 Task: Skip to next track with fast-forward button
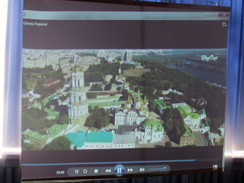pos(130,170)
